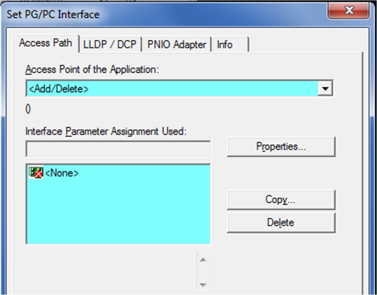The width and height of the screenshot is (377, 295).
Task: Open the Access Point dropdown arrow
Action: (325, 89)
